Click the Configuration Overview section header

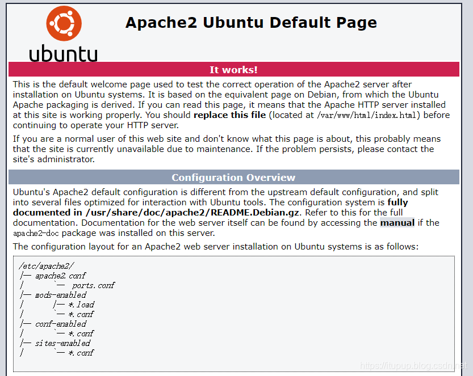pos(233,178)
